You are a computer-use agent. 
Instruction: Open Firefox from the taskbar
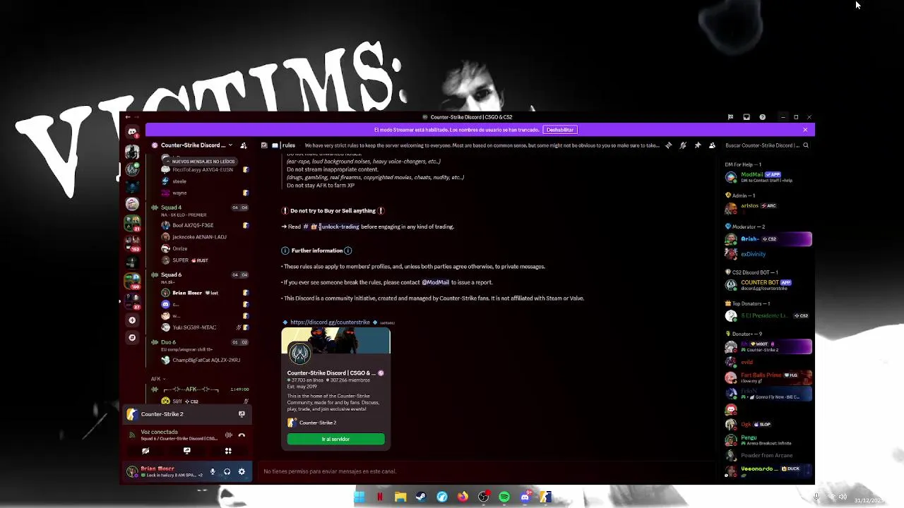click(x=463, y=497)
